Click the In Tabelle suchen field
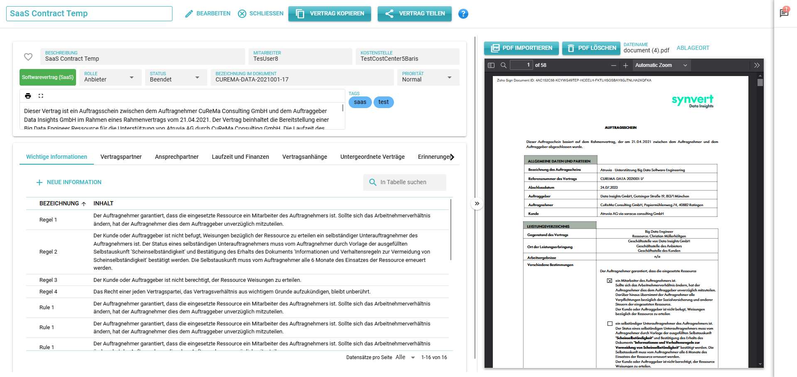The height and width of the screenshot is (377, 797). click(408, 182)
